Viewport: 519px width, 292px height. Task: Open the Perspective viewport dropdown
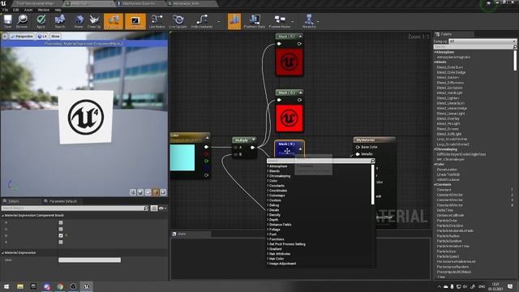pyautogui.click(x=22, y=36)
